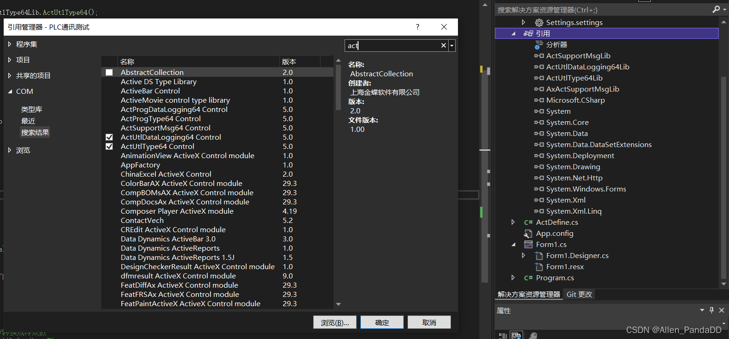Click the 确定 confirm button
This screenshot has width=729, height=339.
point(382,322)
